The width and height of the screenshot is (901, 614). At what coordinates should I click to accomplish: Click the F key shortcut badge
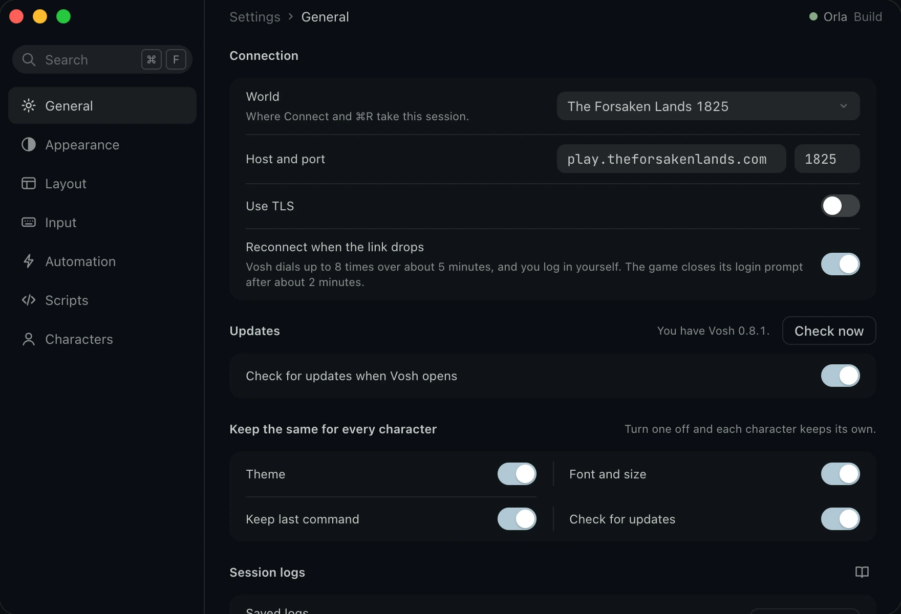pos(176,60)
